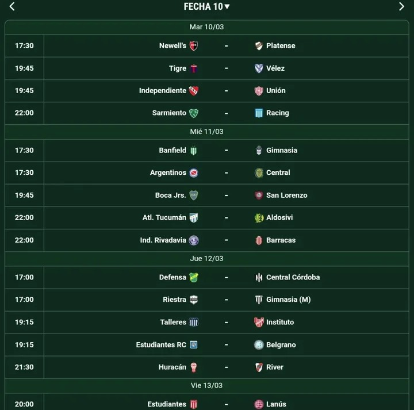Click the Platense team crest
Screen dimensions: 414x410
coord(259,46)
